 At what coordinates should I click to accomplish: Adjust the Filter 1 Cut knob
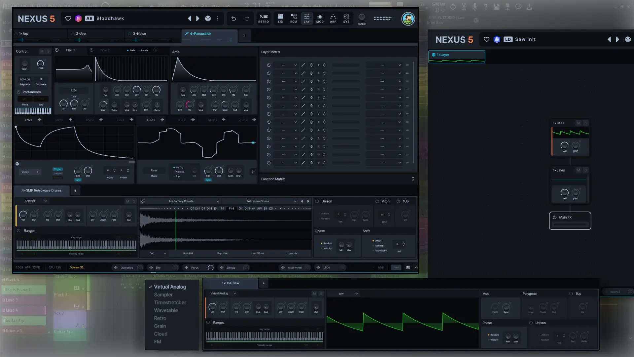pos(63,103)
